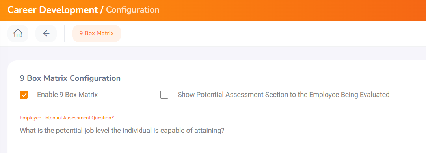Click the Career Development breadcrumb
This screenshot has height=153, width=426.
tap(53, 10)
